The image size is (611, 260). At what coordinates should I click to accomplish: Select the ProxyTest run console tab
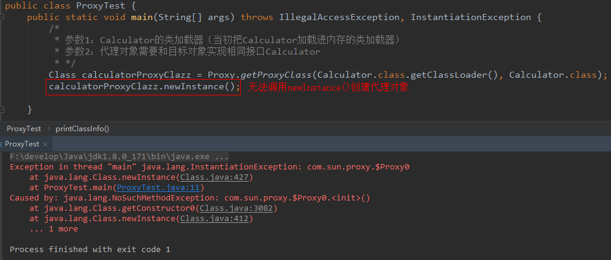pos(22,144)
